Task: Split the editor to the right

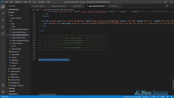Action: pyautogui.click(x=167, y=6)
